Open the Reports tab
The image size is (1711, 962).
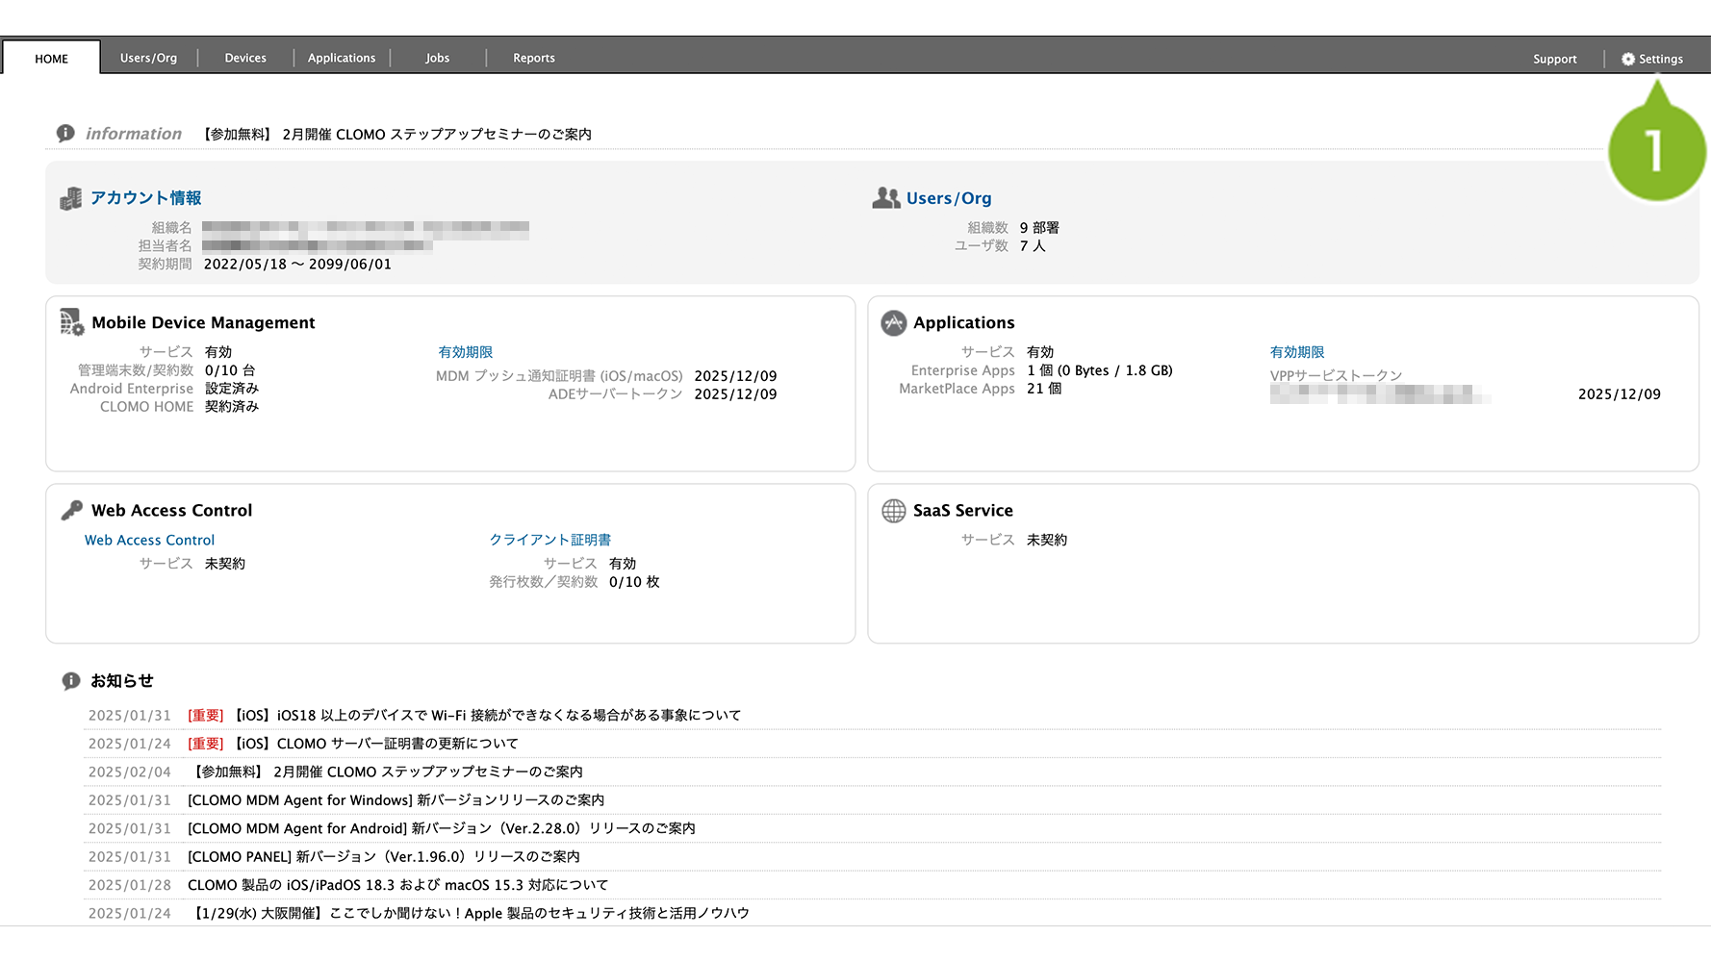pyautogui.click(x=533, y=58)
